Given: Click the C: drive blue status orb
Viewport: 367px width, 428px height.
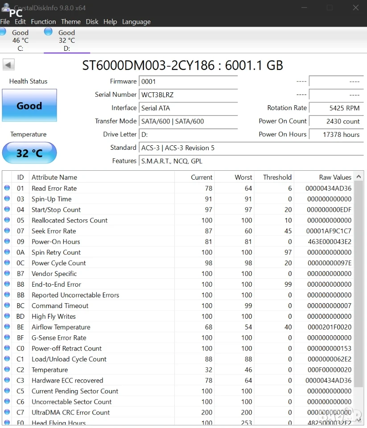Looking at the screenshot, I should coord(3,32).
